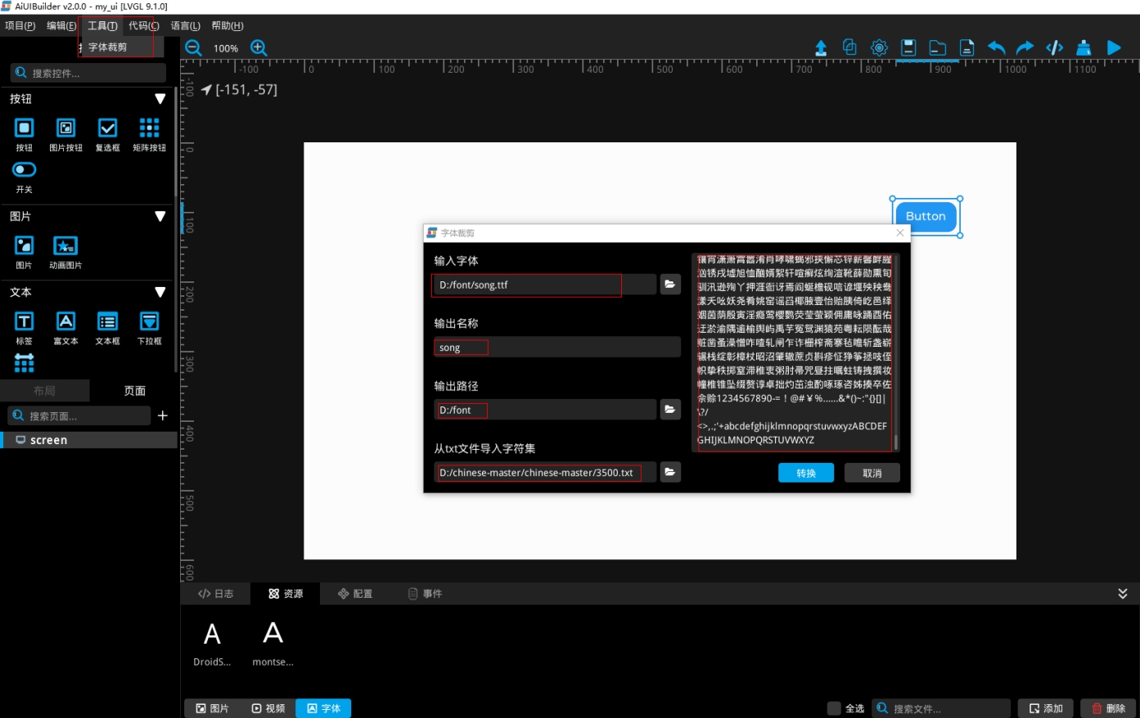Browse for the input font file
The image size is (1140, 718).
(669, 285)
